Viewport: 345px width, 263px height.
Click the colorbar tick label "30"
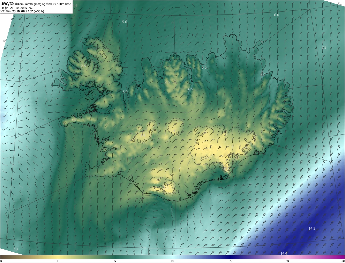click(287, 261)
